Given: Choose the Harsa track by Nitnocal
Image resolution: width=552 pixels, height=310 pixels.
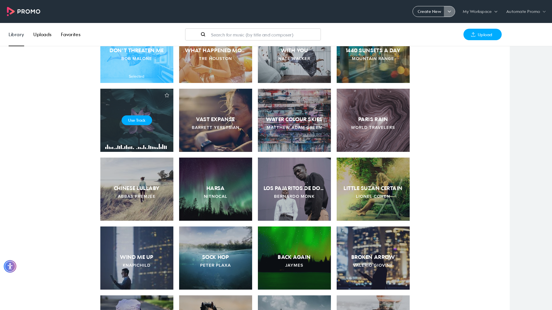Looking at the screenshot, I should point(216,189).
